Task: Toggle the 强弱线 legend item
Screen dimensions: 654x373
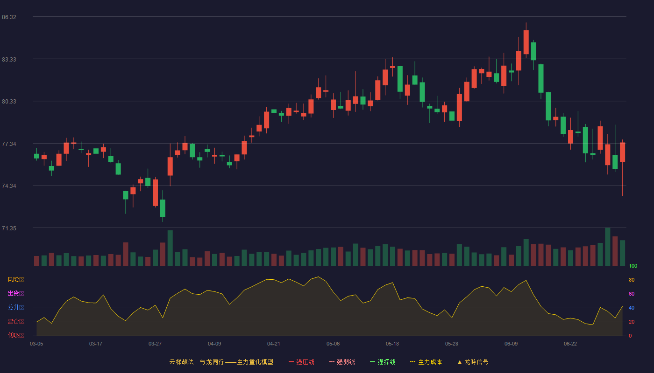Action: pos(342,362)
